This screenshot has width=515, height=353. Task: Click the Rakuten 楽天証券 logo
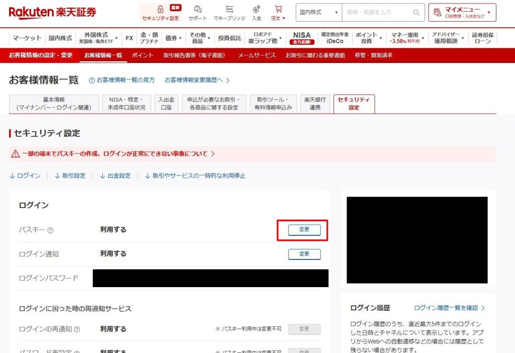click(x=52, y=12)
